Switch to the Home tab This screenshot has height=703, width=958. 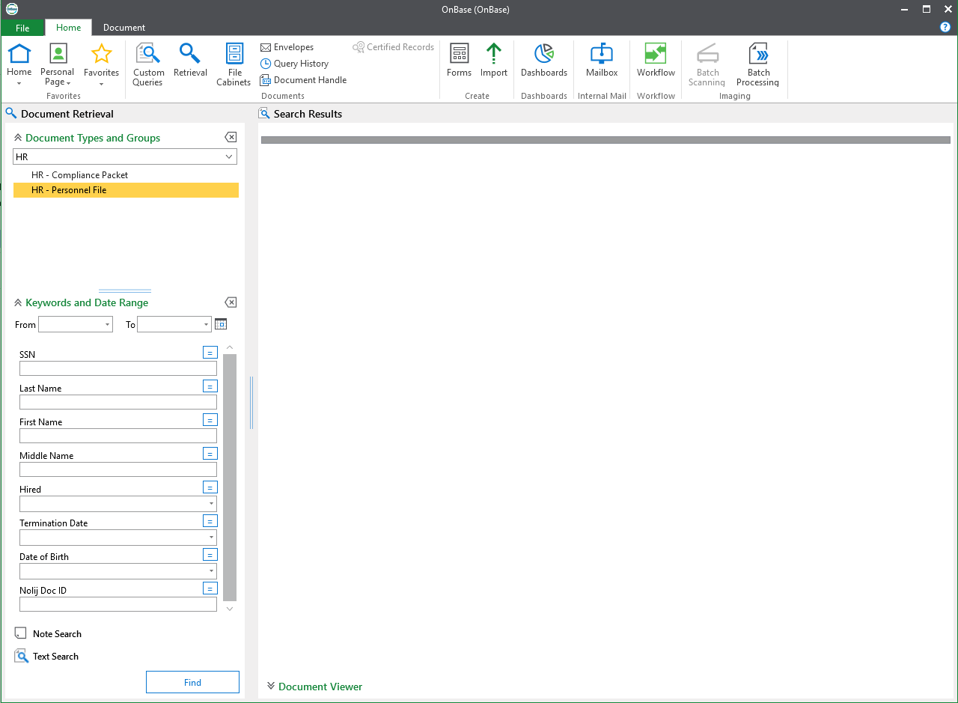(x=68, y=28)
